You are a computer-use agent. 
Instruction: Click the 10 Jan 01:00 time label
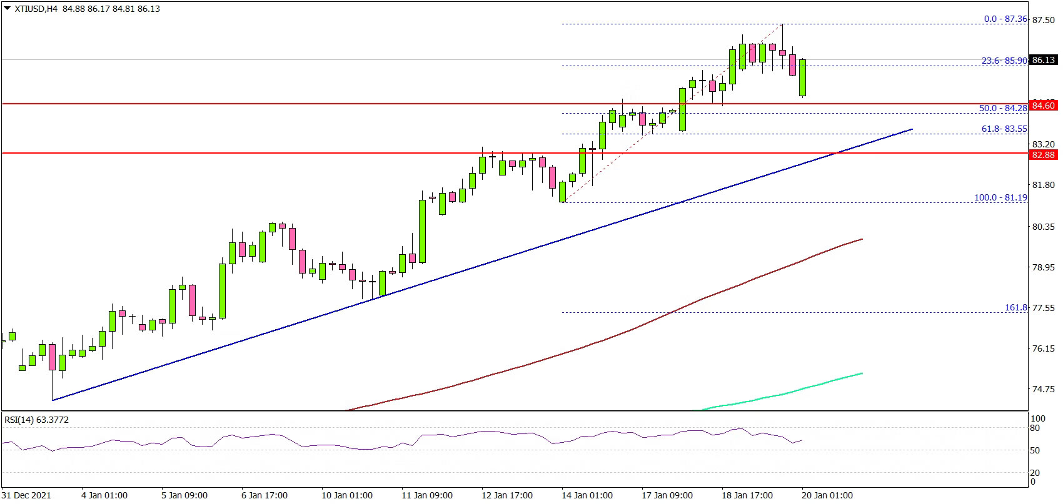[x=348, y=495]
